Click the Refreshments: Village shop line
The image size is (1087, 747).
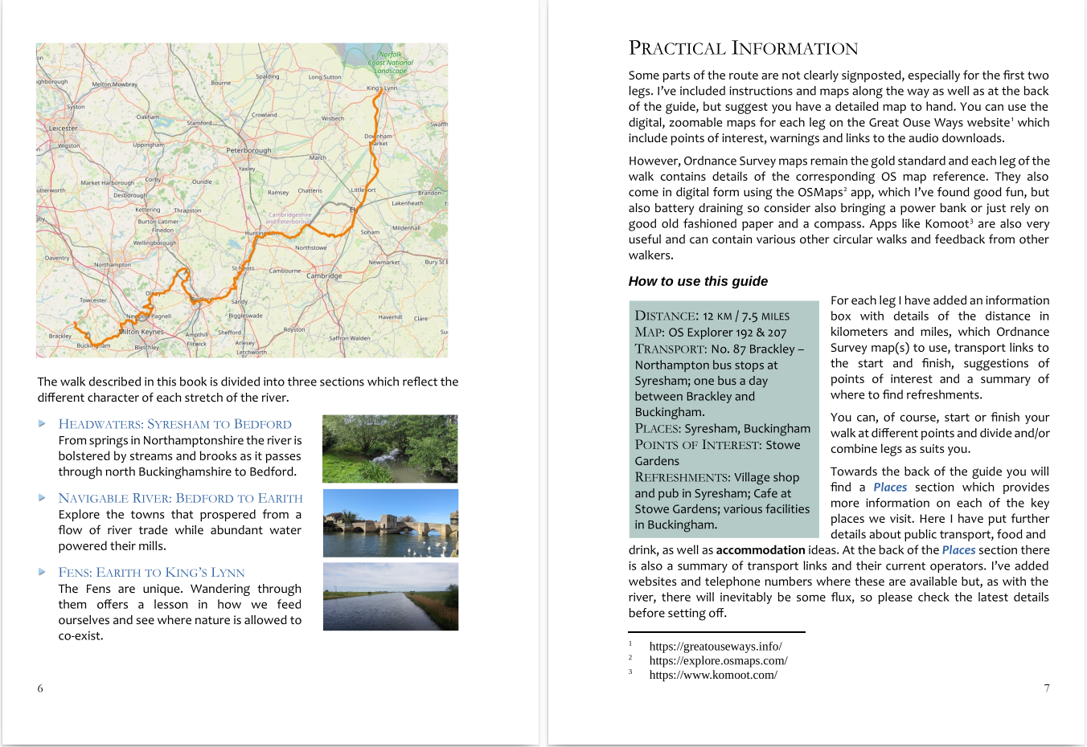717,477
